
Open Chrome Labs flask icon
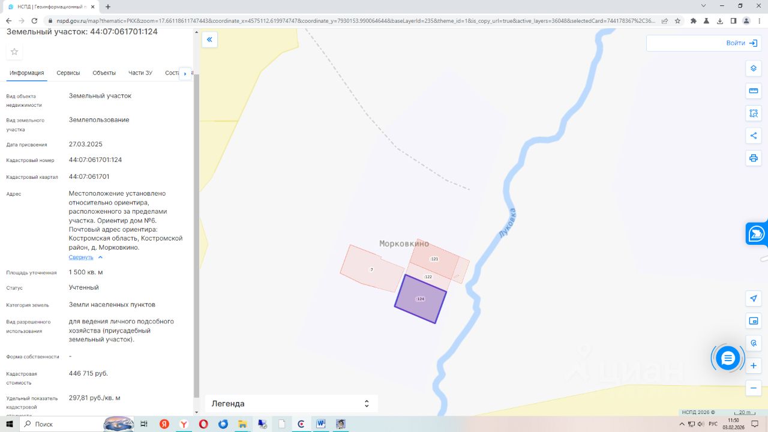pos(707,21)
